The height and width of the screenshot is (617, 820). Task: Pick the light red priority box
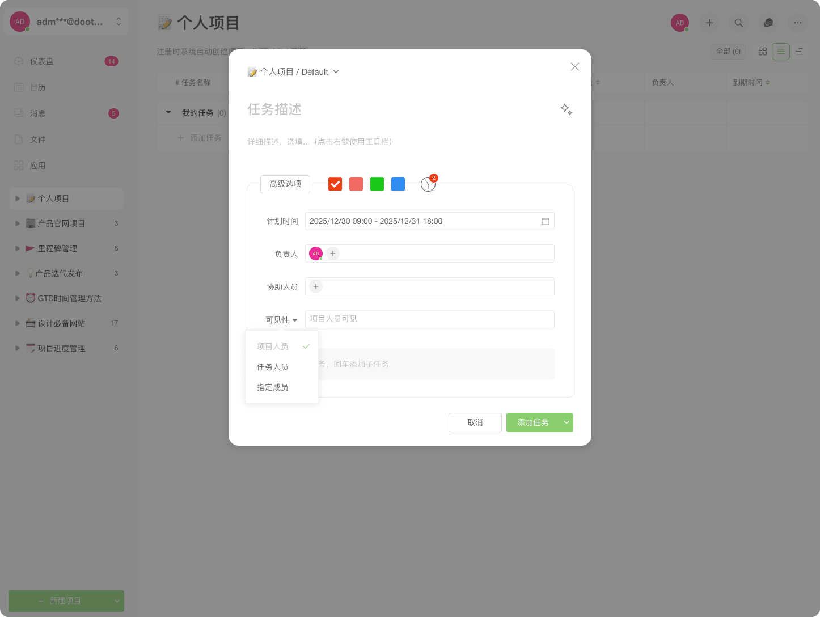tap(356, 184)
